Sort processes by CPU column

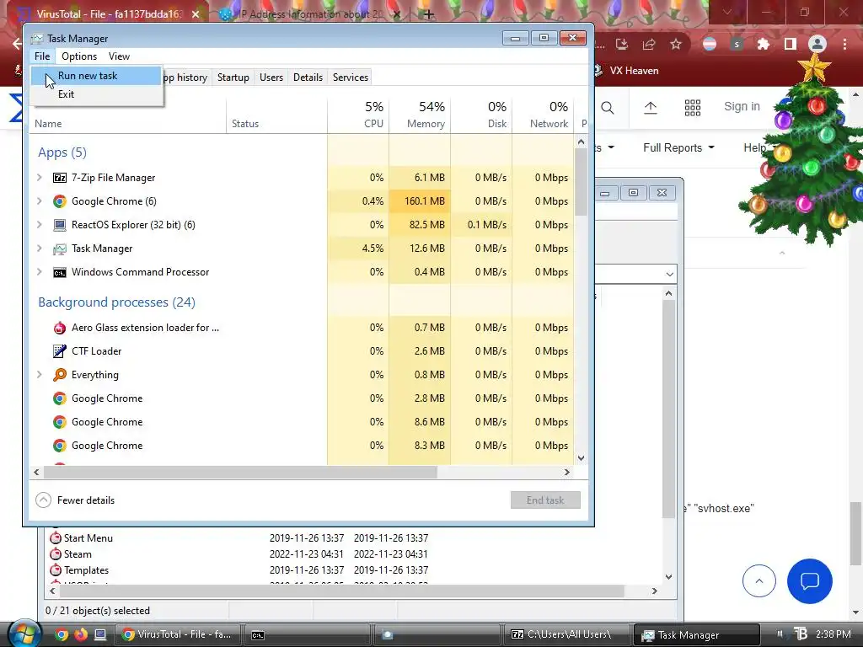coord(358,115)
